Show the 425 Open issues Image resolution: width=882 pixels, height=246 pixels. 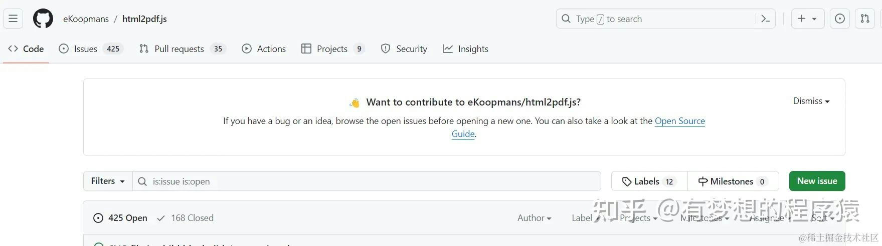click(120, 218)
